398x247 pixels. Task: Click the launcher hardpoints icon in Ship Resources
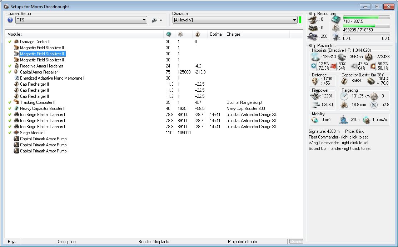(x=313, y=28)
